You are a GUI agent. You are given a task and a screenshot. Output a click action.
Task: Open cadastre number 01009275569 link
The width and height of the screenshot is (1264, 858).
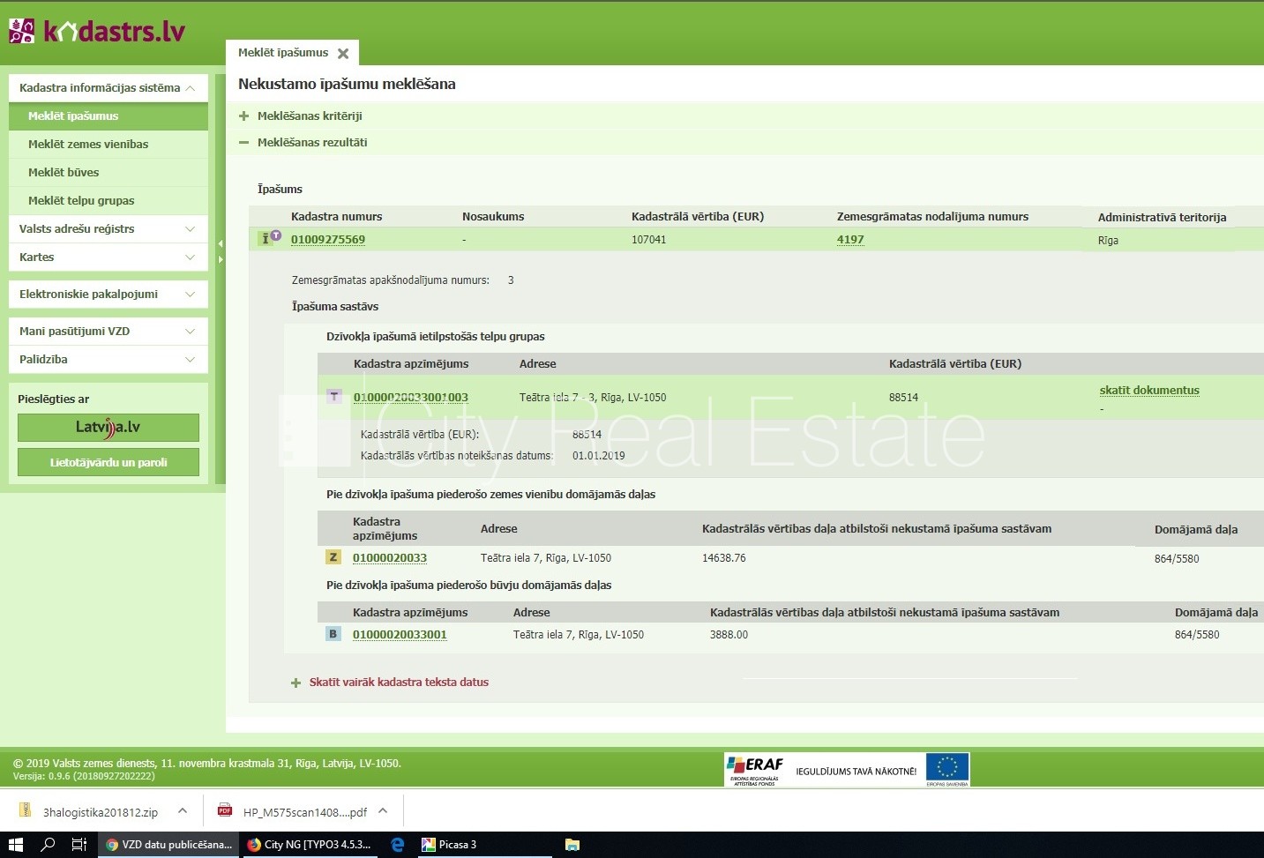327,239
